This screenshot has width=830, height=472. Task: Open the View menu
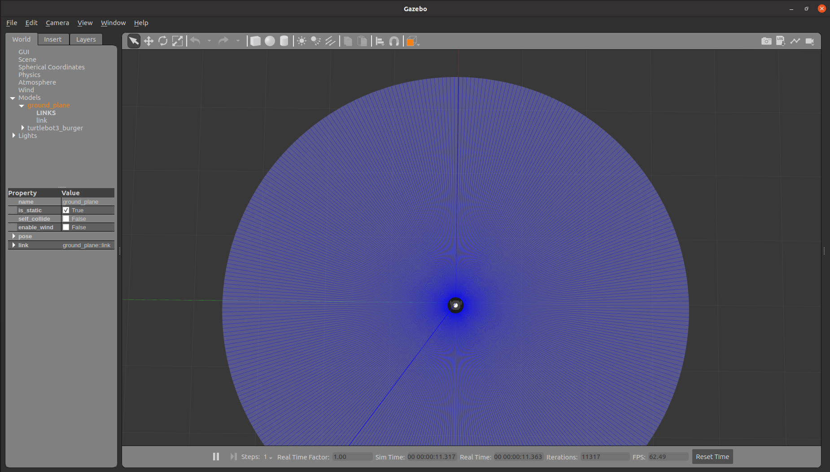[x=85, y=23]
